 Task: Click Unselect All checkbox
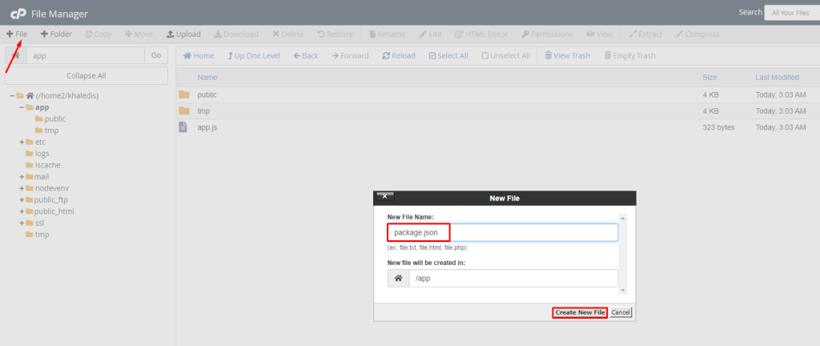(x=485, y=56)
